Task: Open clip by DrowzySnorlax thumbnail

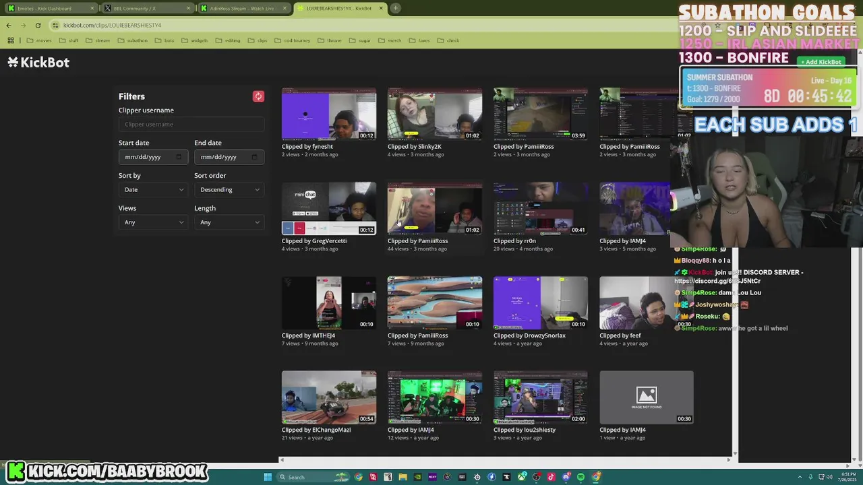Action: 541,302
